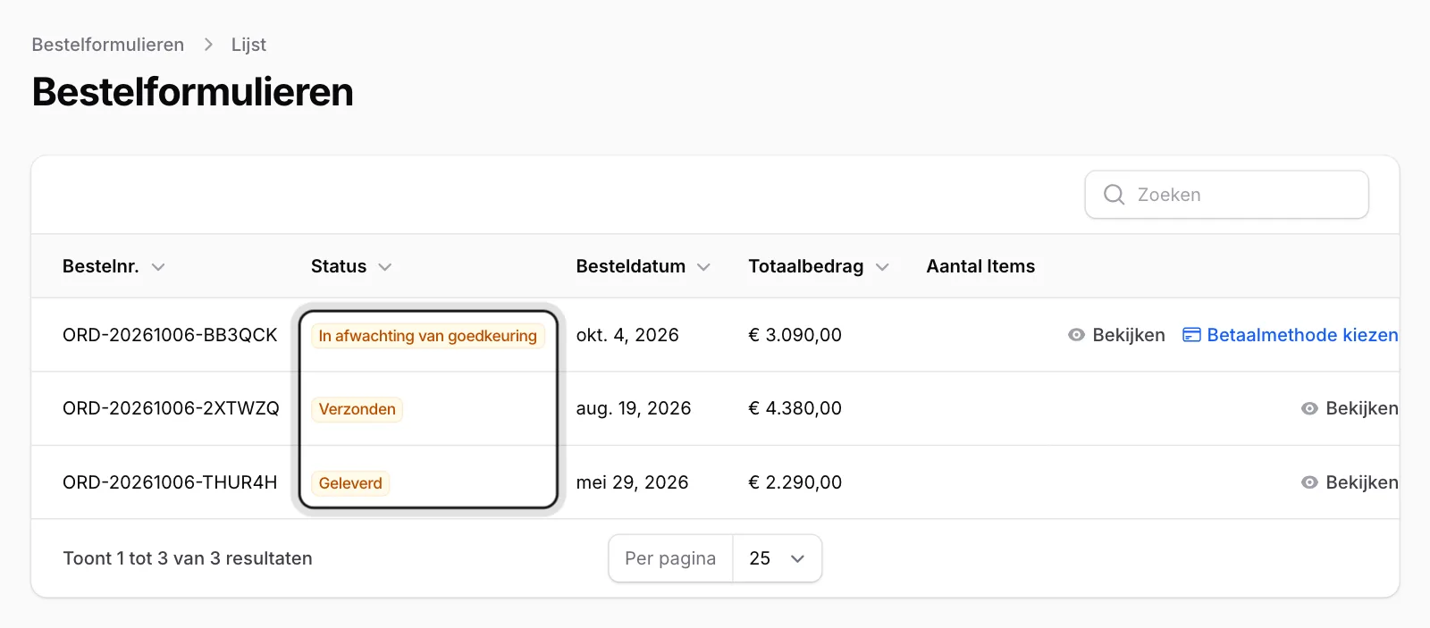Open the Per pagina 25 dropdown
The image size is (1430, 628).
tap(777, 558)
